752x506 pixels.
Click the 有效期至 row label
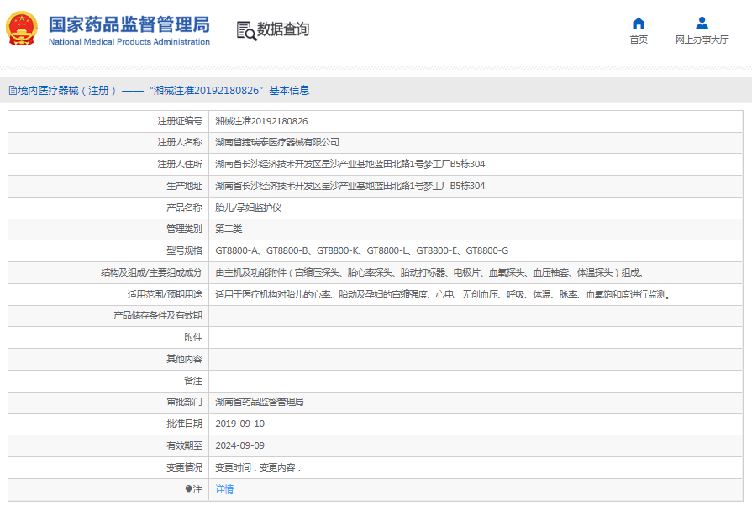tap(184, 445)
